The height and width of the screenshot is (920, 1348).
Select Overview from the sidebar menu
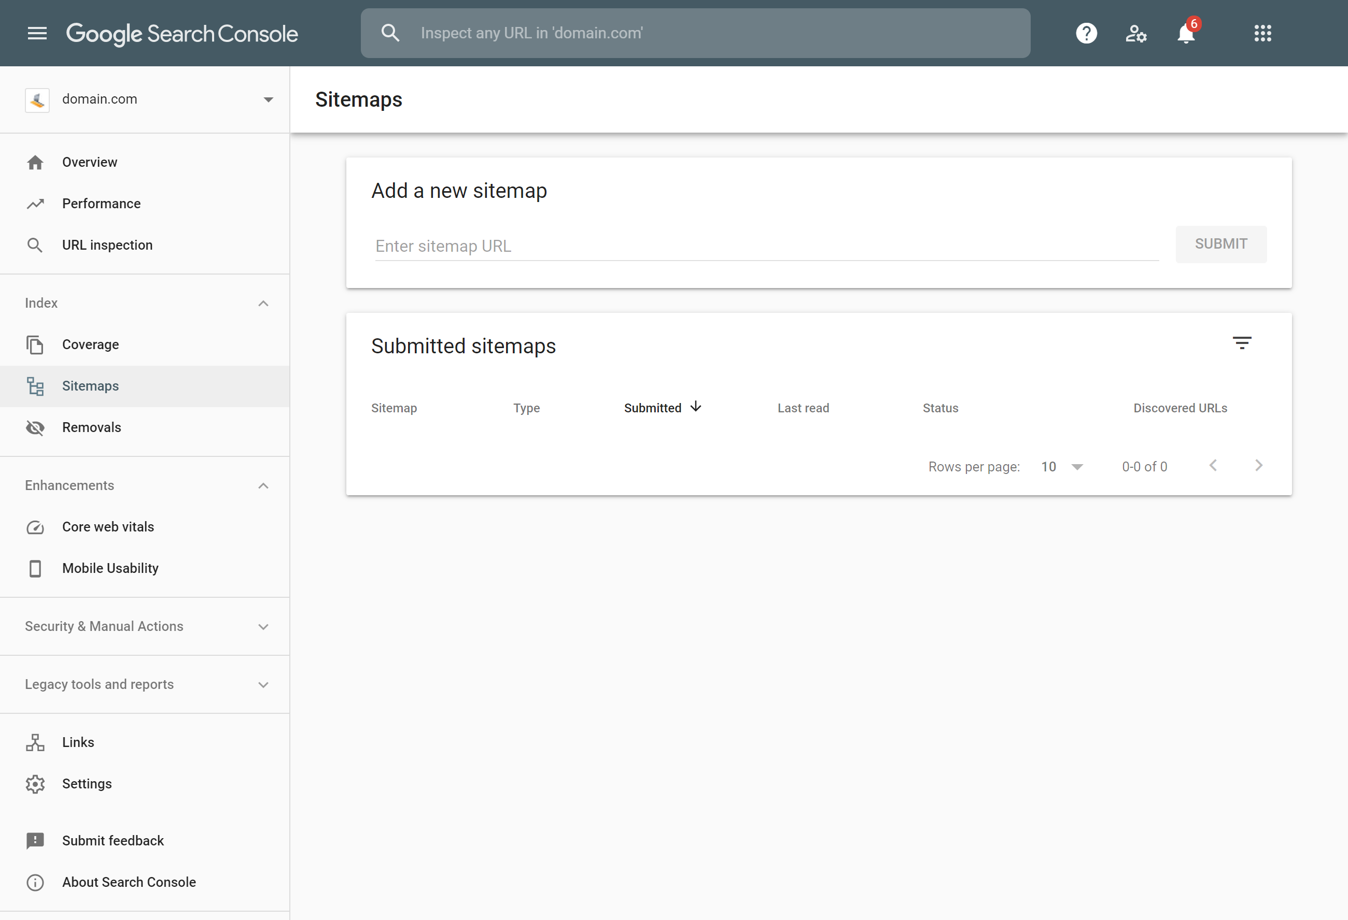pyautogui.click(x=89, y=162)
